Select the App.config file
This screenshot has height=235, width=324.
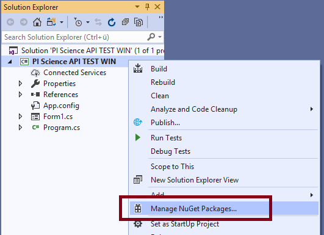[61, 106]
